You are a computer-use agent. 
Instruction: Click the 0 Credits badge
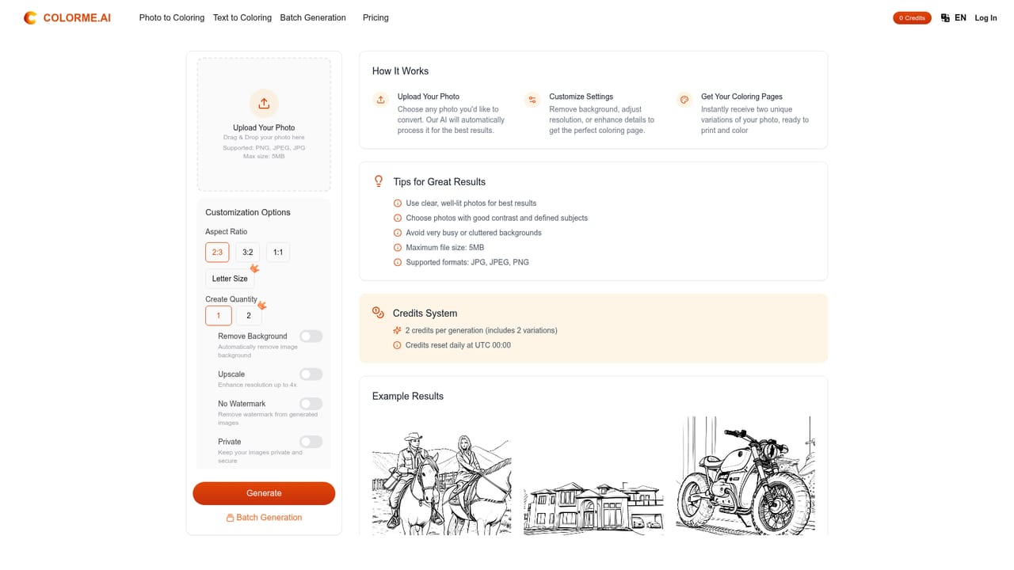[x=912, y=17]
